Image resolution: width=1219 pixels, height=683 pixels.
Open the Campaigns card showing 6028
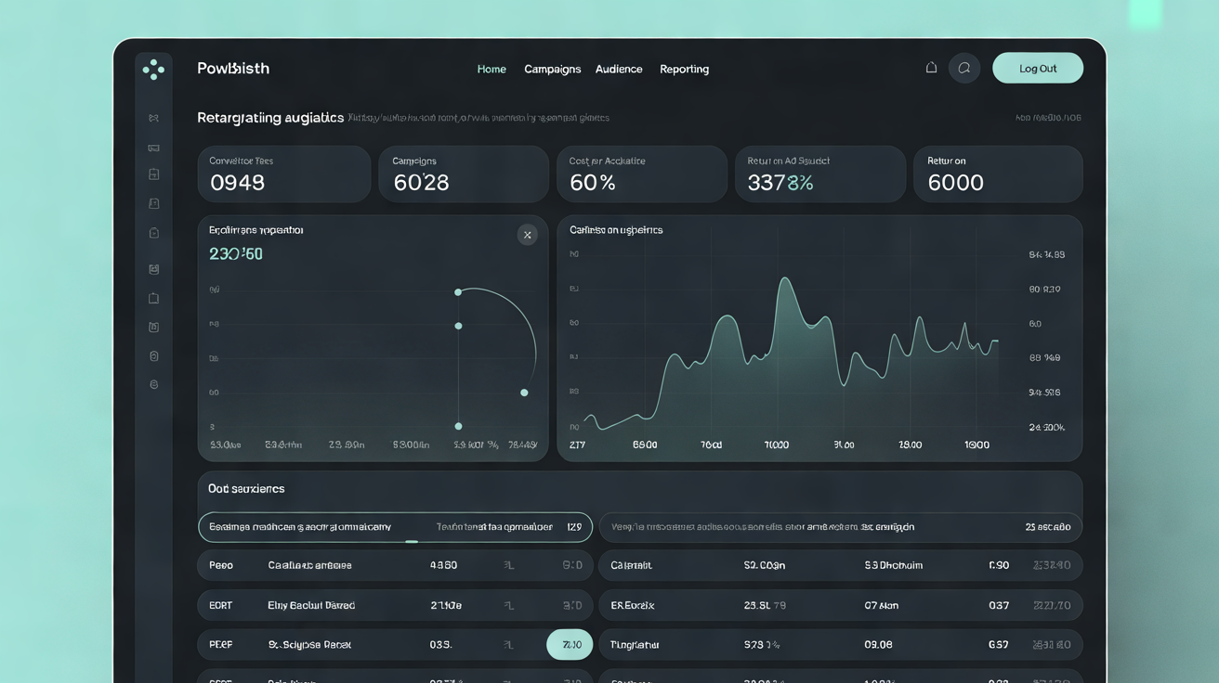tap(464, 174)
